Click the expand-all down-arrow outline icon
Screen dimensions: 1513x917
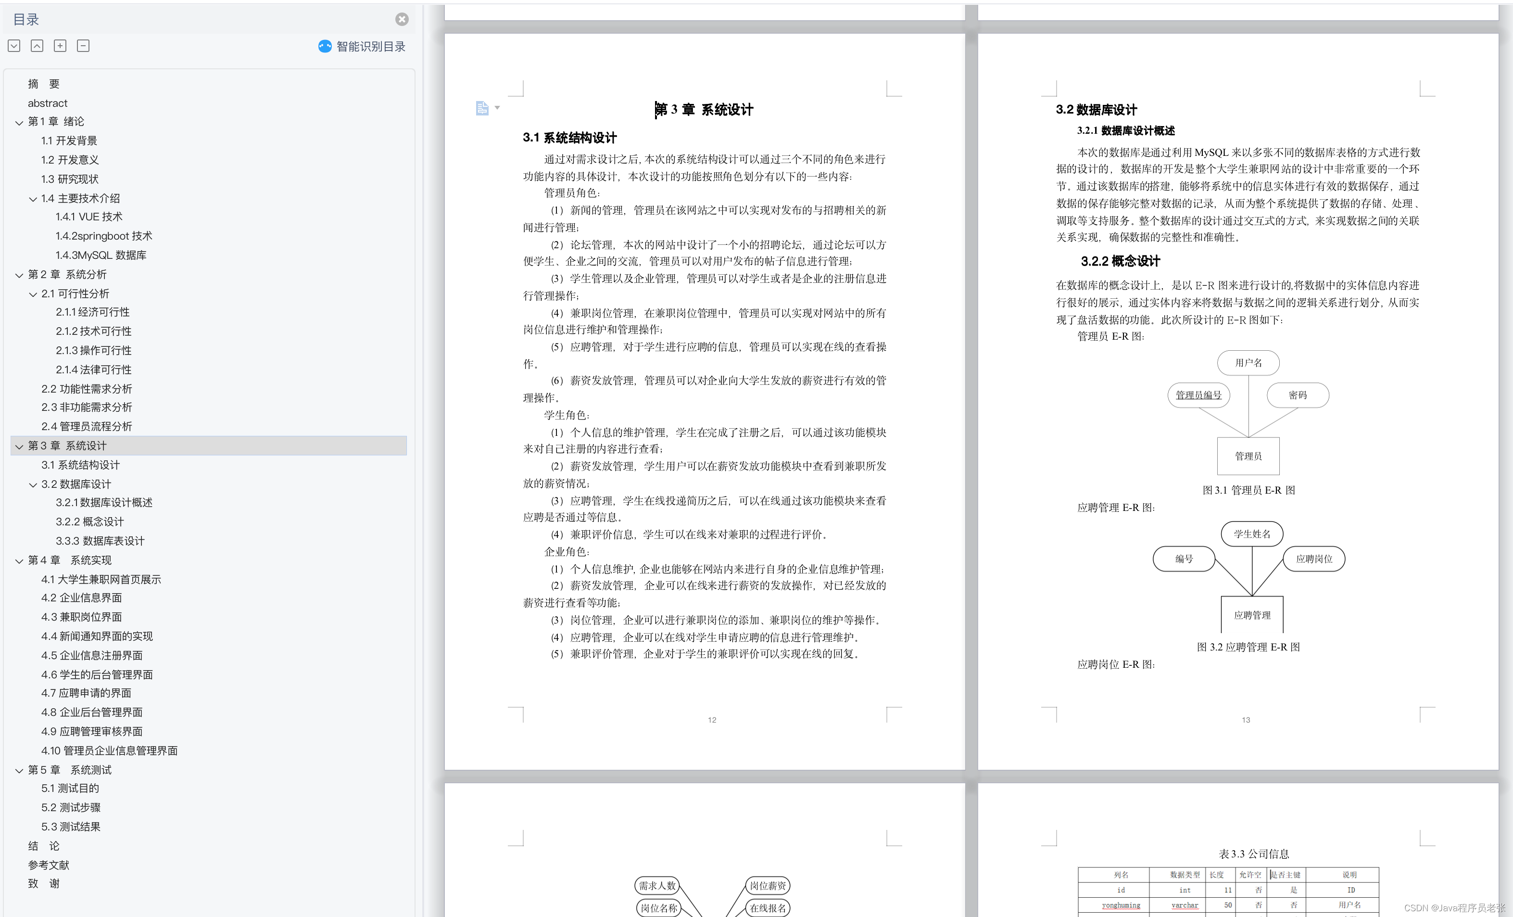click(x=14, y=46)
